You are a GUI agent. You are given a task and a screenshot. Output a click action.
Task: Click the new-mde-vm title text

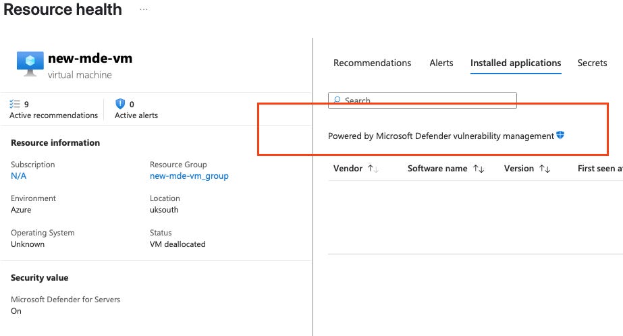point(90,59)
